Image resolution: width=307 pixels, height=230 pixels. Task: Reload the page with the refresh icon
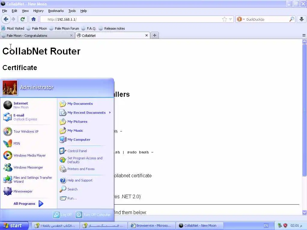(x=22, y=19)
